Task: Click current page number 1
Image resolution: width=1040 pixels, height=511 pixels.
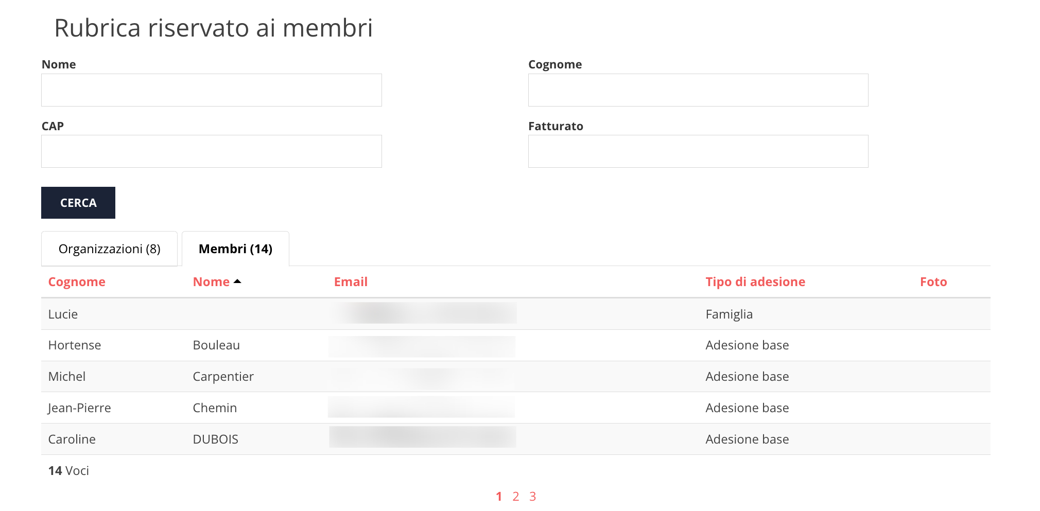Action: pyautogui.click(x=498, y=497)
